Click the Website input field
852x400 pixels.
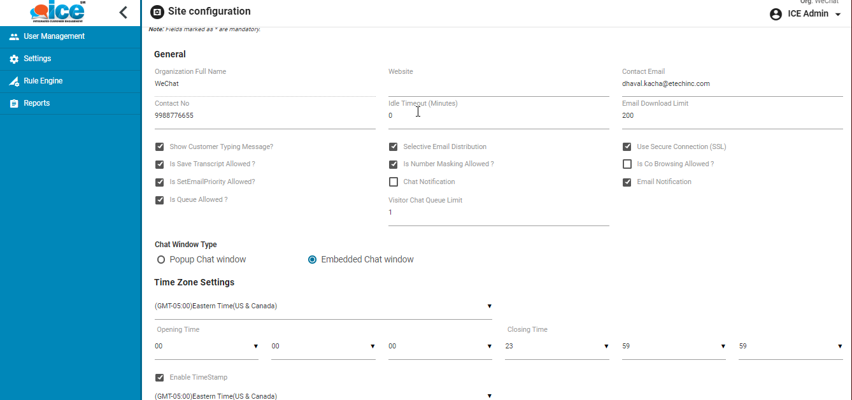click(x=498, y=85)
